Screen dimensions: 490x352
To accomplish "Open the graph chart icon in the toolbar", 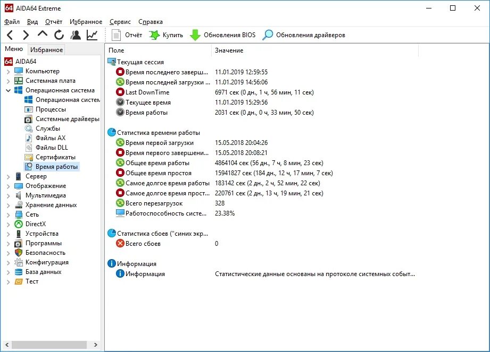I will 92,35.
